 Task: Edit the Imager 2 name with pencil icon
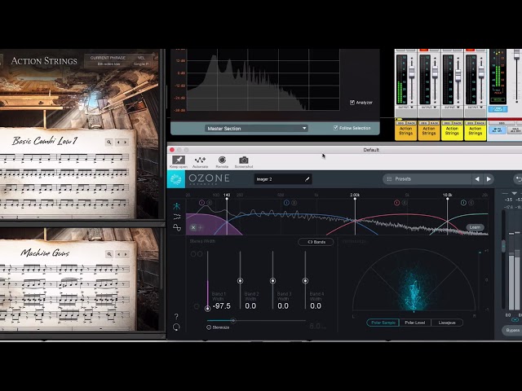[307, 179]
